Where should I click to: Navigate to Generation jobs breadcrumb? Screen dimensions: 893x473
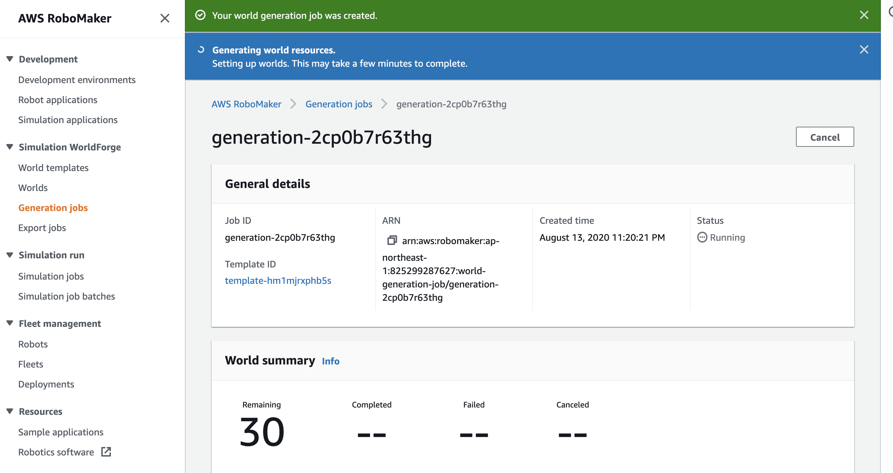[339, 104]
